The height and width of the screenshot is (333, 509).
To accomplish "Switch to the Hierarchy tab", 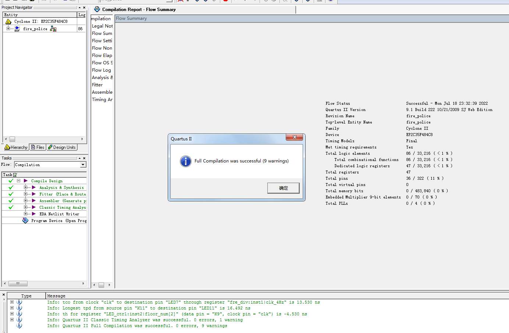I will pos(16,147).
